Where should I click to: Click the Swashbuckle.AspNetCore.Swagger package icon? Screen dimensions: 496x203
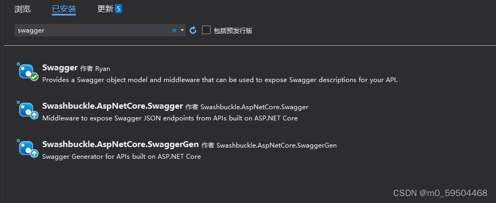coord(26,110)
